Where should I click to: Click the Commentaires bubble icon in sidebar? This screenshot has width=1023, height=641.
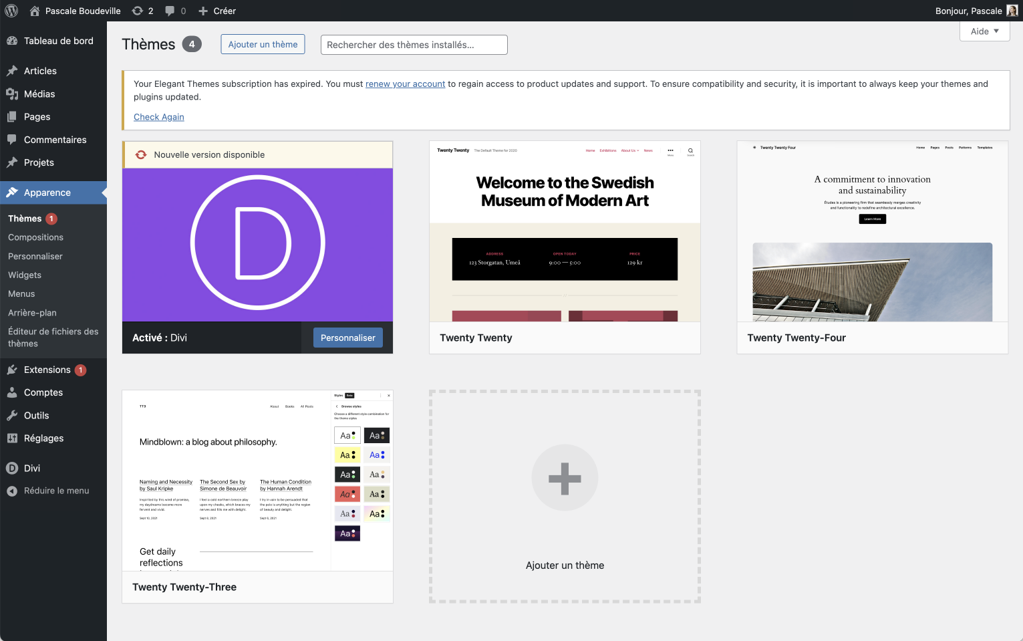tap(12, 140)
